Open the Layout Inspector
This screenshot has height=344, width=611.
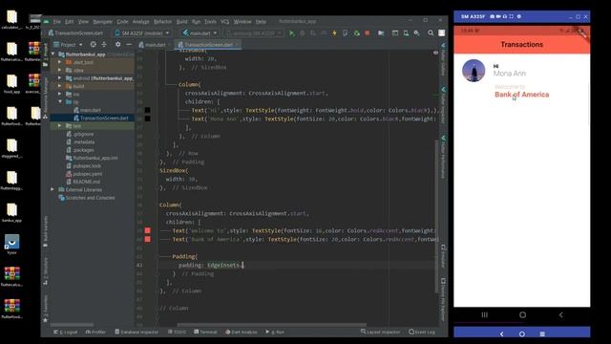(380, 332)
